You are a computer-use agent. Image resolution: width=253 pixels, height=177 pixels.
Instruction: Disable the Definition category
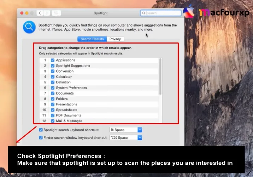(53, 82)
